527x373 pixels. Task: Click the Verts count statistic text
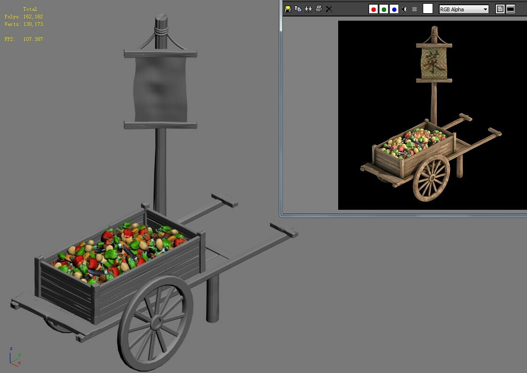[x=23, y=24]
